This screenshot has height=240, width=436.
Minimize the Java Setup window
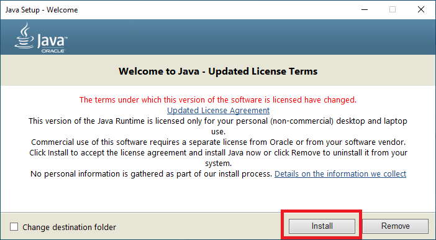click(x=365, y=10)
